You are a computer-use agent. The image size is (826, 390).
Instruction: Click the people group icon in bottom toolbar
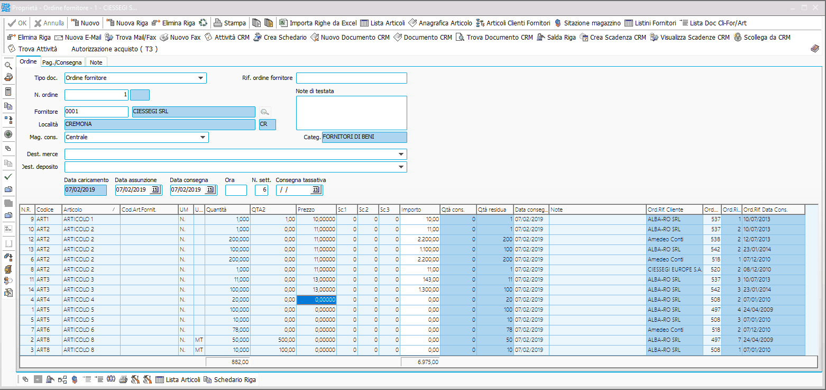tap(111, 379)
